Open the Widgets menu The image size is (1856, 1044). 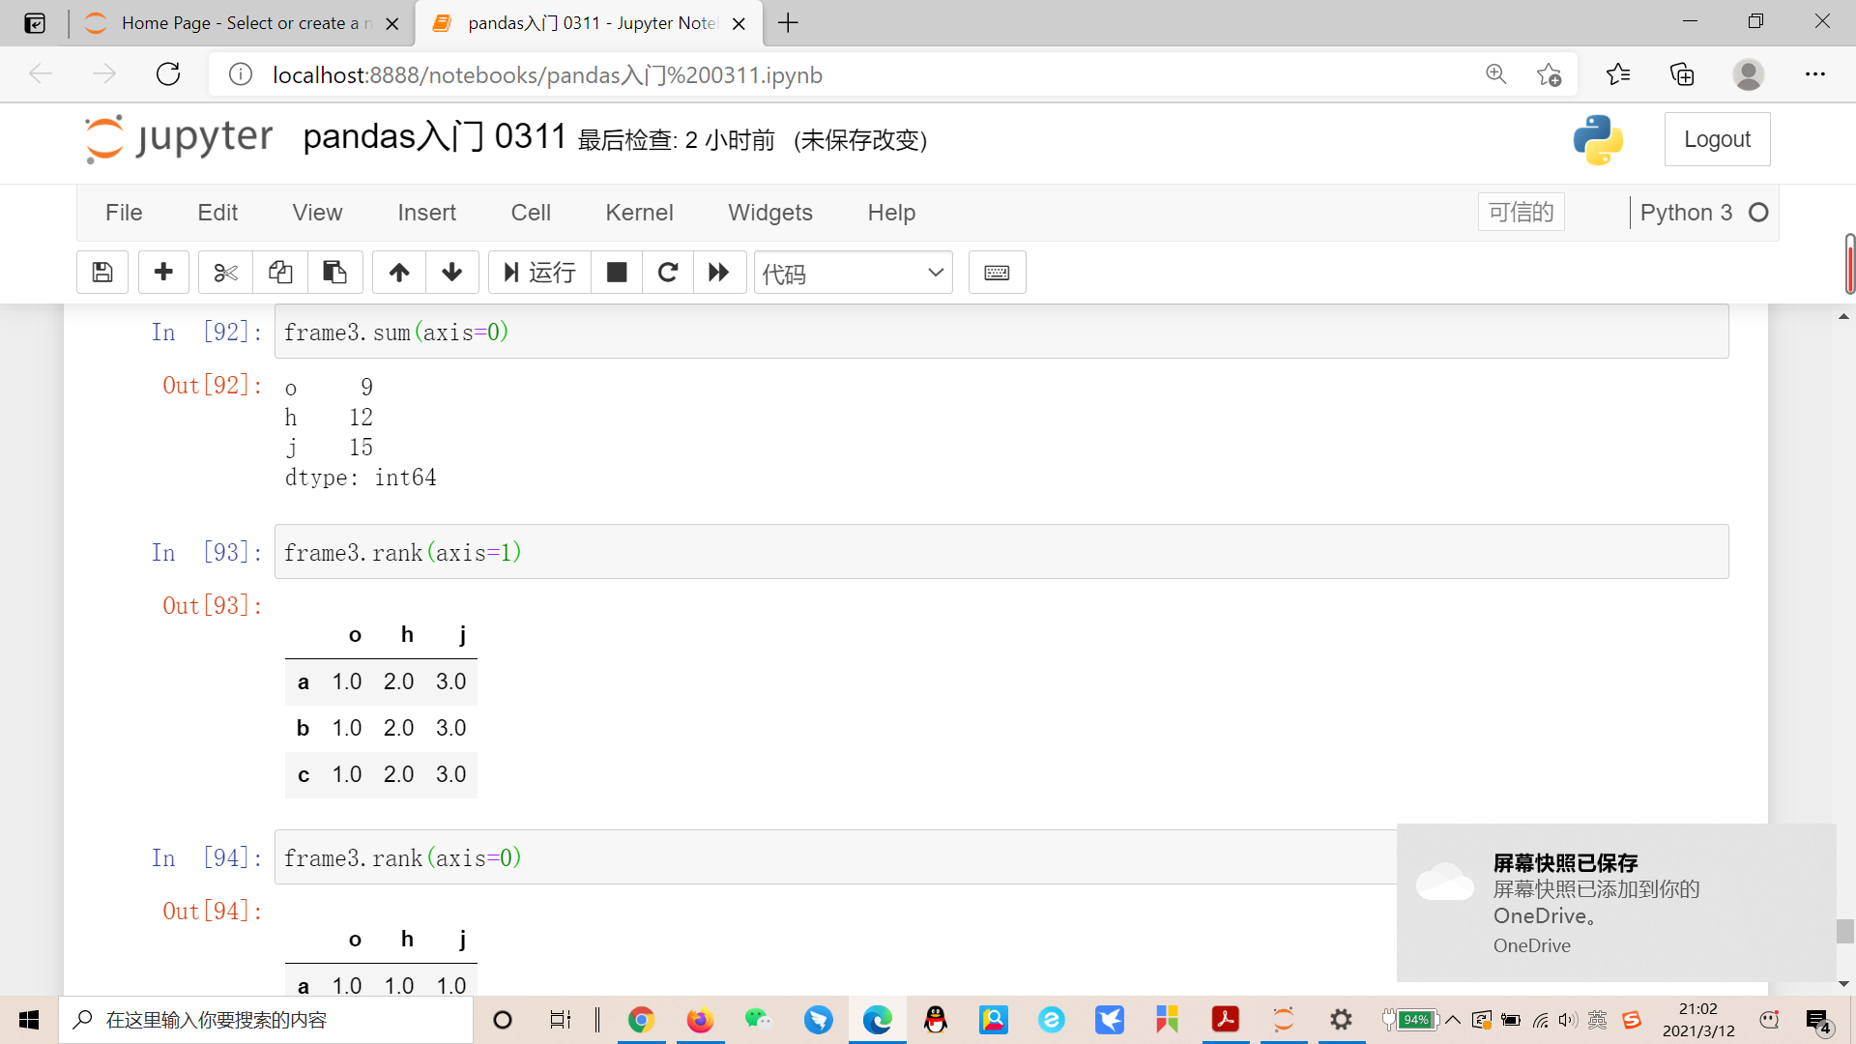click(x=769, y=213)
